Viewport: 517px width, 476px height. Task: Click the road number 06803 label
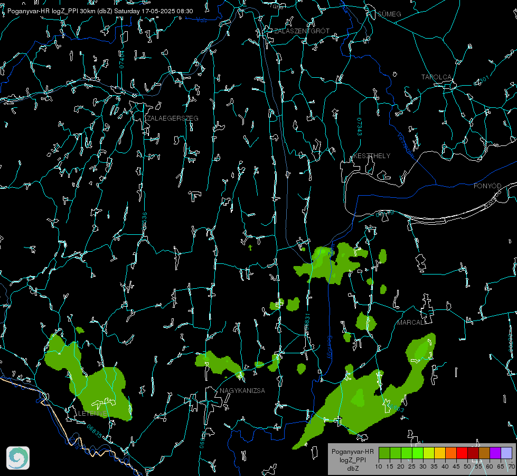click(x=396, y=408)
